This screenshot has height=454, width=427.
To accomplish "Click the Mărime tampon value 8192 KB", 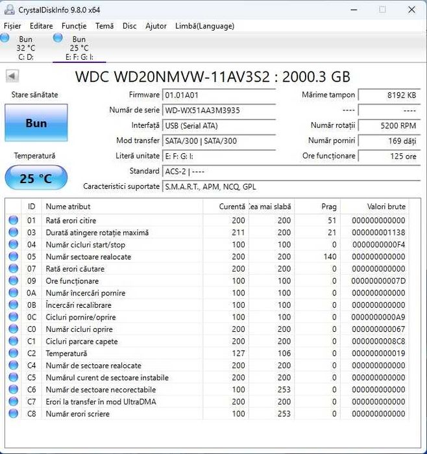I will pos(389,95).
